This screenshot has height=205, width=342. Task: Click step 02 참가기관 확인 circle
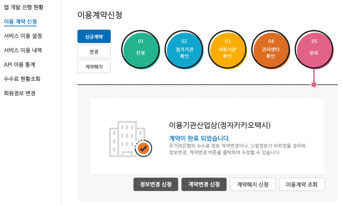[x=184, y=50]
